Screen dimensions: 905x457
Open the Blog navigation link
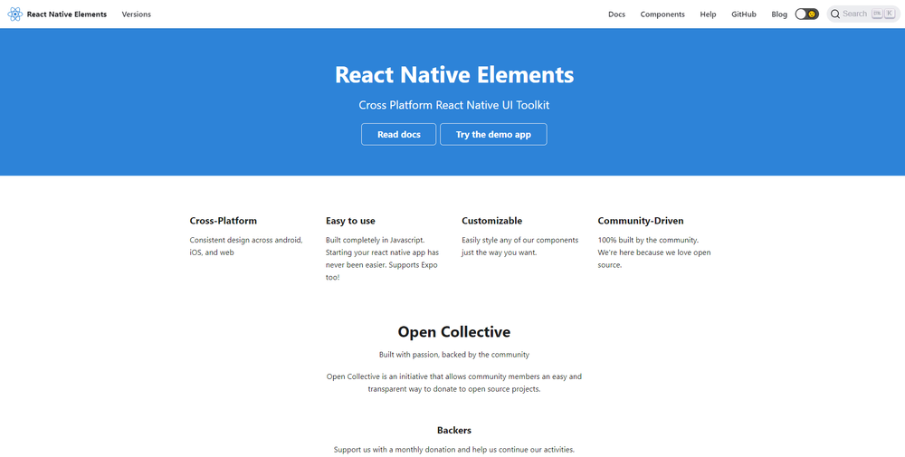pyautogui.click(x=779, y=14)
